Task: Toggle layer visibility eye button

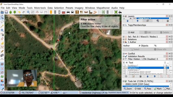Action: pyautogui.click(x=158, y=21)
